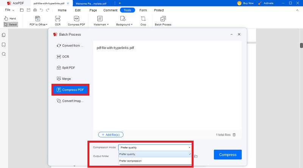Open the Compression mode combo box
The height and width of the screenshot is (168, 303).
[155, 148]
